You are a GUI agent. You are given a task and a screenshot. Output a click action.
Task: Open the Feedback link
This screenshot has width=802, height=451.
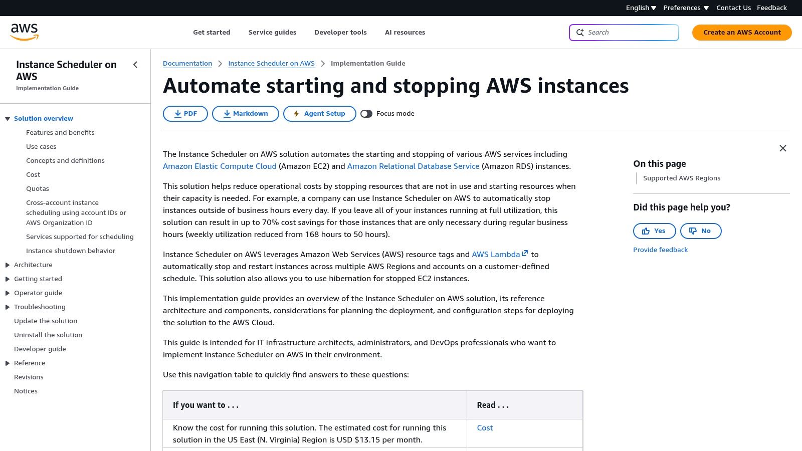coord(772,8)
